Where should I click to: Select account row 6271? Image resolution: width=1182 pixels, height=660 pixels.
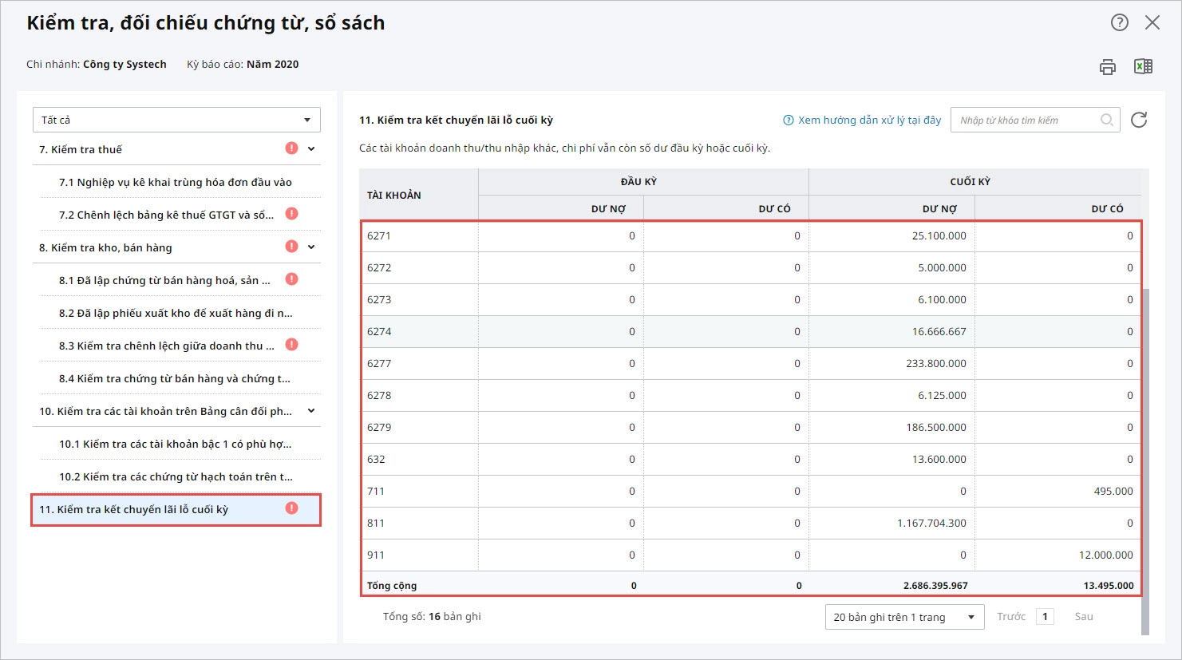tap(750, 235)
